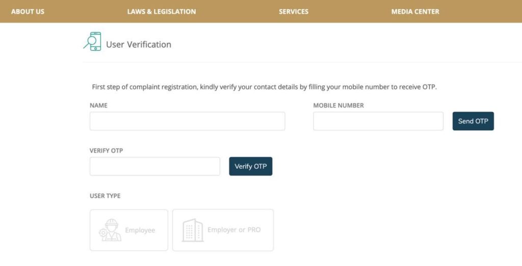The width and height of the screenshot is (522, 266).
Task: Open the Media Center menu
Action: pyautogui.click(x=415, y=11)
